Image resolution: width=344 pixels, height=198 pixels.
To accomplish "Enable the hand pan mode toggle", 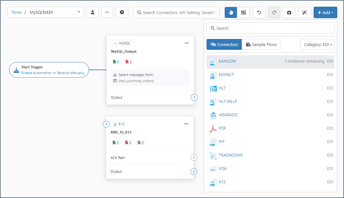I will point(231,12).
